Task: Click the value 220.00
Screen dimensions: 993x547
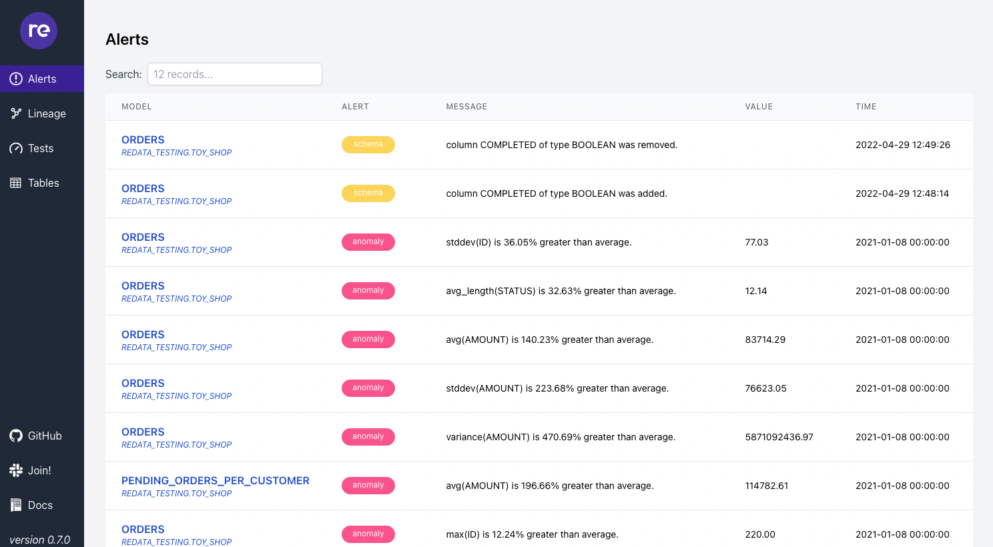Action: pyautogui.click(x=760, y=534)
